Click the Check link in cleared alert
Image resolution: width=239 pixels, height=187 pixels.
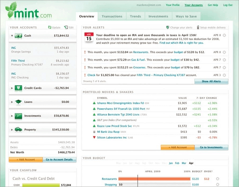91,75
